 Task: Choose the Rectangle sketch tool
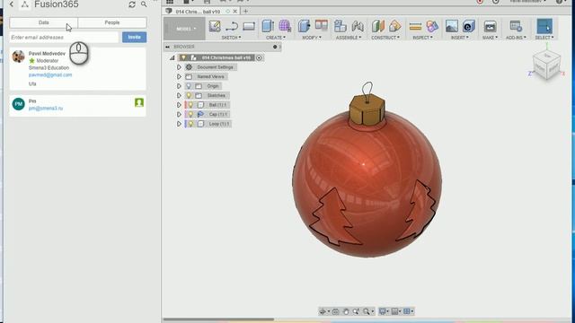[x=249, y=26]
